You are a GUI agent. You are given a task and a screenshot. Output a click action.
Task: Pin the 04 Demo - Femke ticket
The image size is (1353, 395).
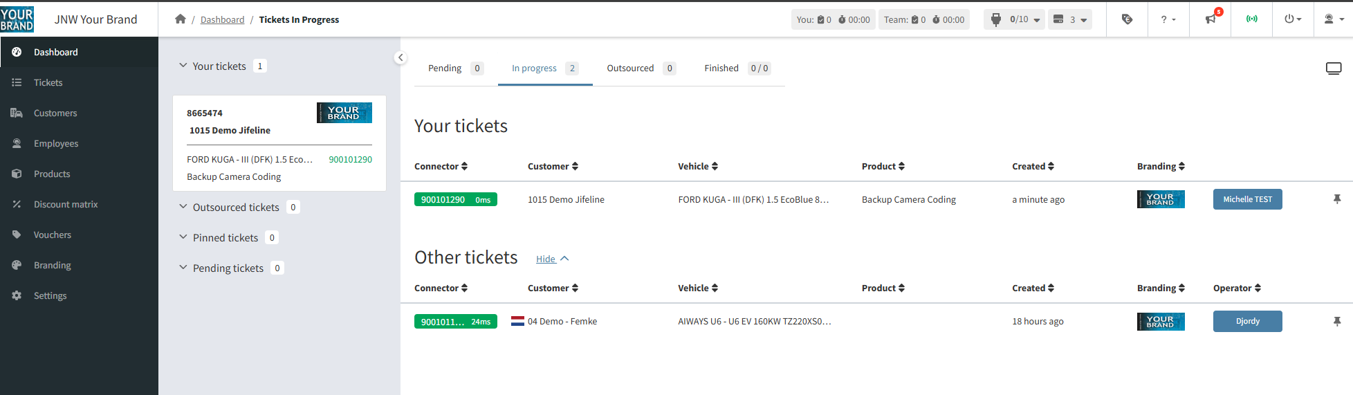(1336, 321)
